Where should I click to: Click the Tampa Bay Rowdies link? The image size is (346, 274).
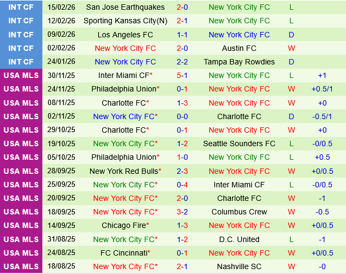tap(239, 62)
